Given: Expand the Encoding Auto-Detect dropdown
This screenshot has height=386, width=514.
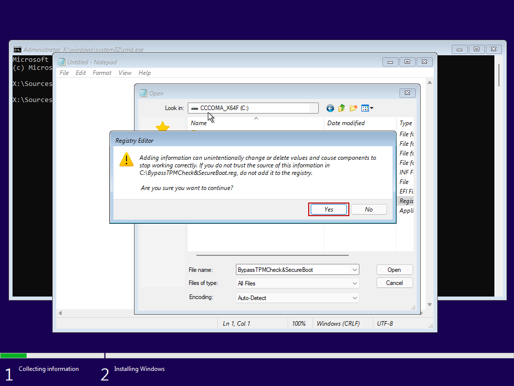Looking at the screenshot, I should coord(355,298).
